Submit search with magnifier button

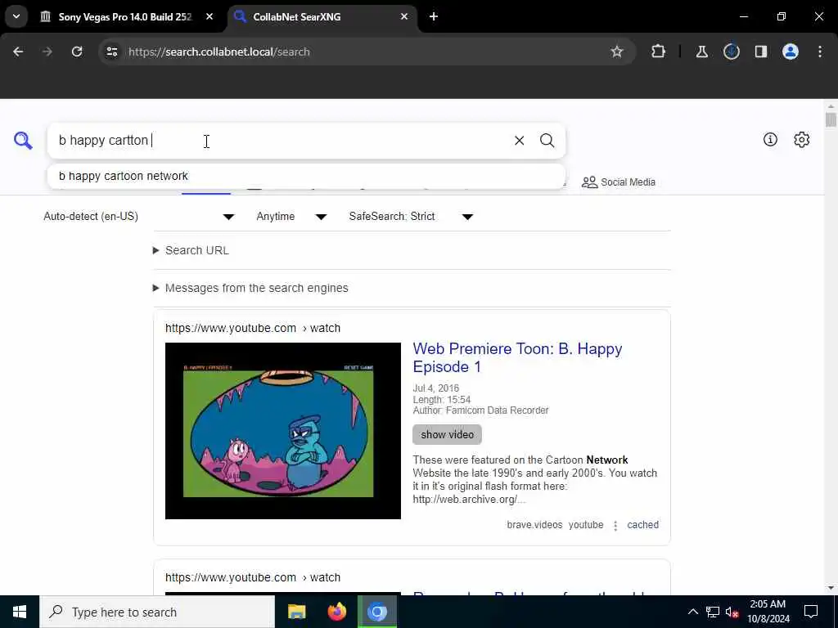547,141
